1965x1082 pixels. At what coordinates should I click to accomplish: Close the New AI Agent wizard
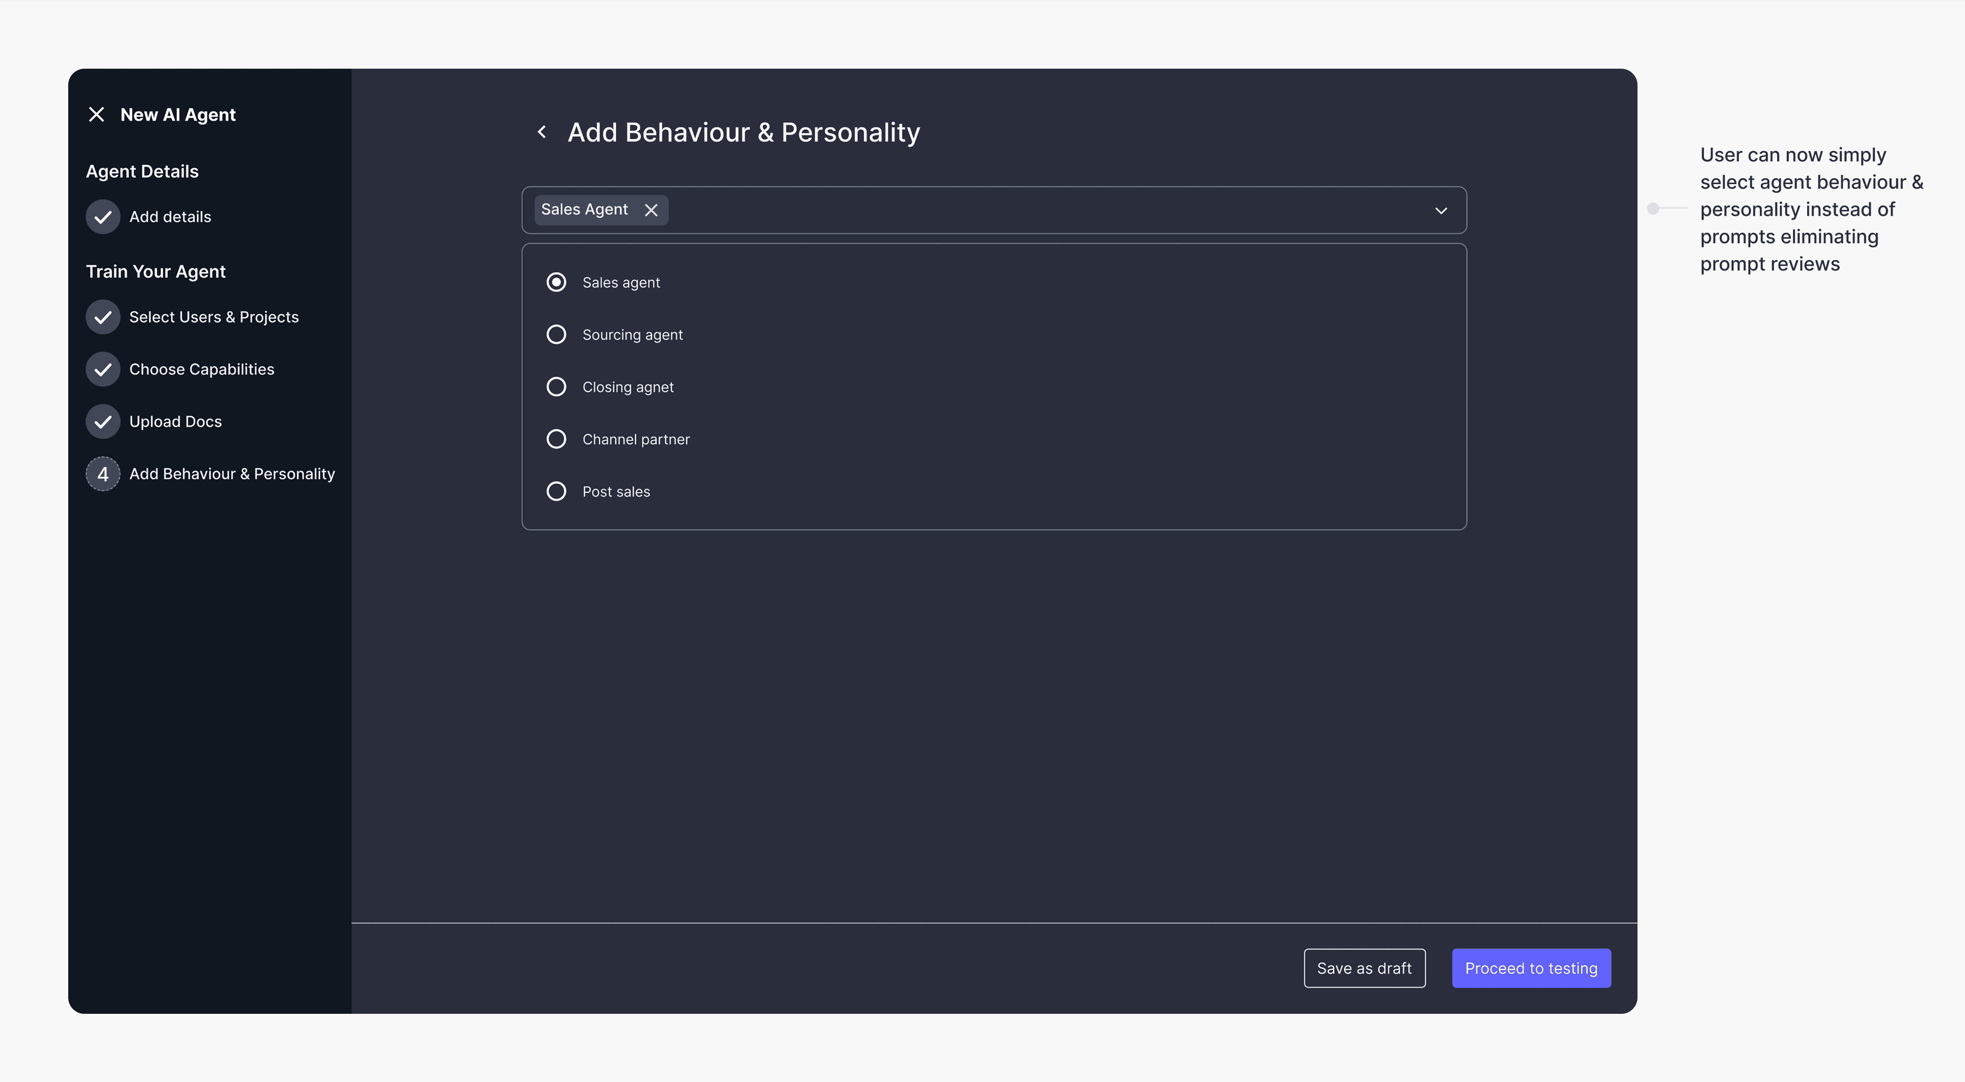tap(96, 115)
